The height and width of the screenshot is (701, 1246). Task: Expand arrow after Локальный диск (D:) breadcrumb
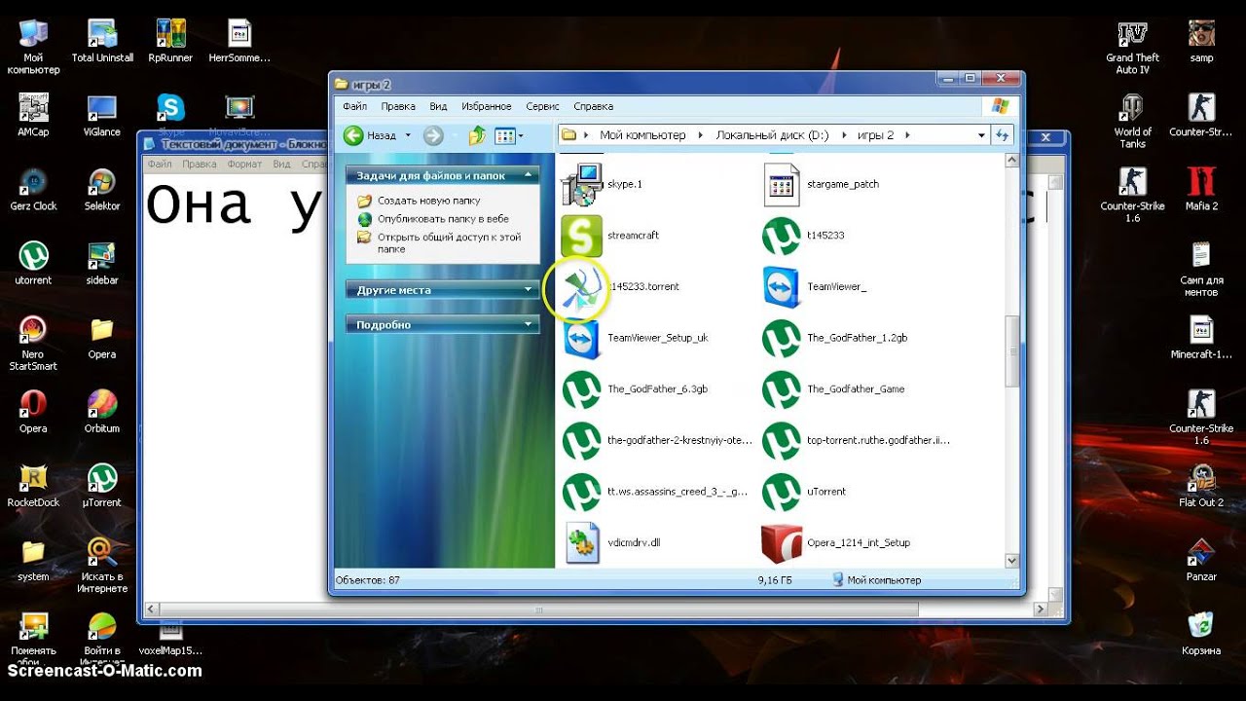click(x=843, y=135)
